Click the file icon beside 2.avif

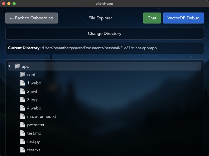point(23,91)
